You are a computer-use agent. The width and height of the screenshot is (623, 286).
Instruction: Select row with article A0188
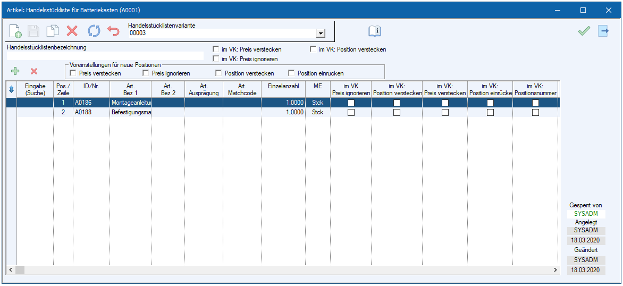point(86,113)
